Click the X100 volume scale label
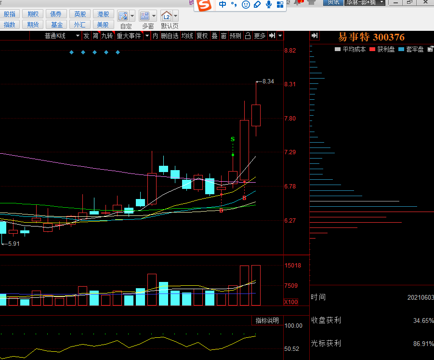Screen dimensions: 434x360 click(x=291, y=302)
